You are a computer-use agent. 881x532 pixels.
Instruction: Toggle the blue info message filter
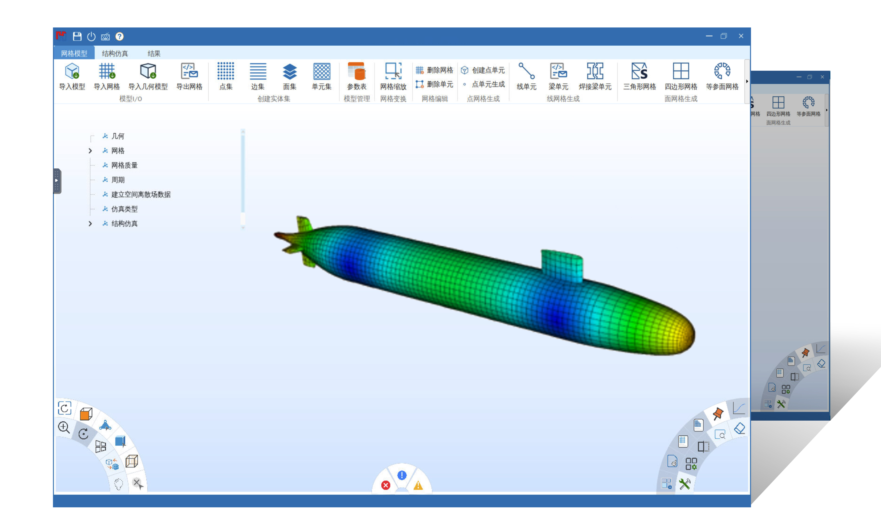[x=402, y=475]
